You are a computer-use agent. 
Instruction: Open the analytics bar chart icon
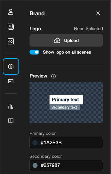11,106
